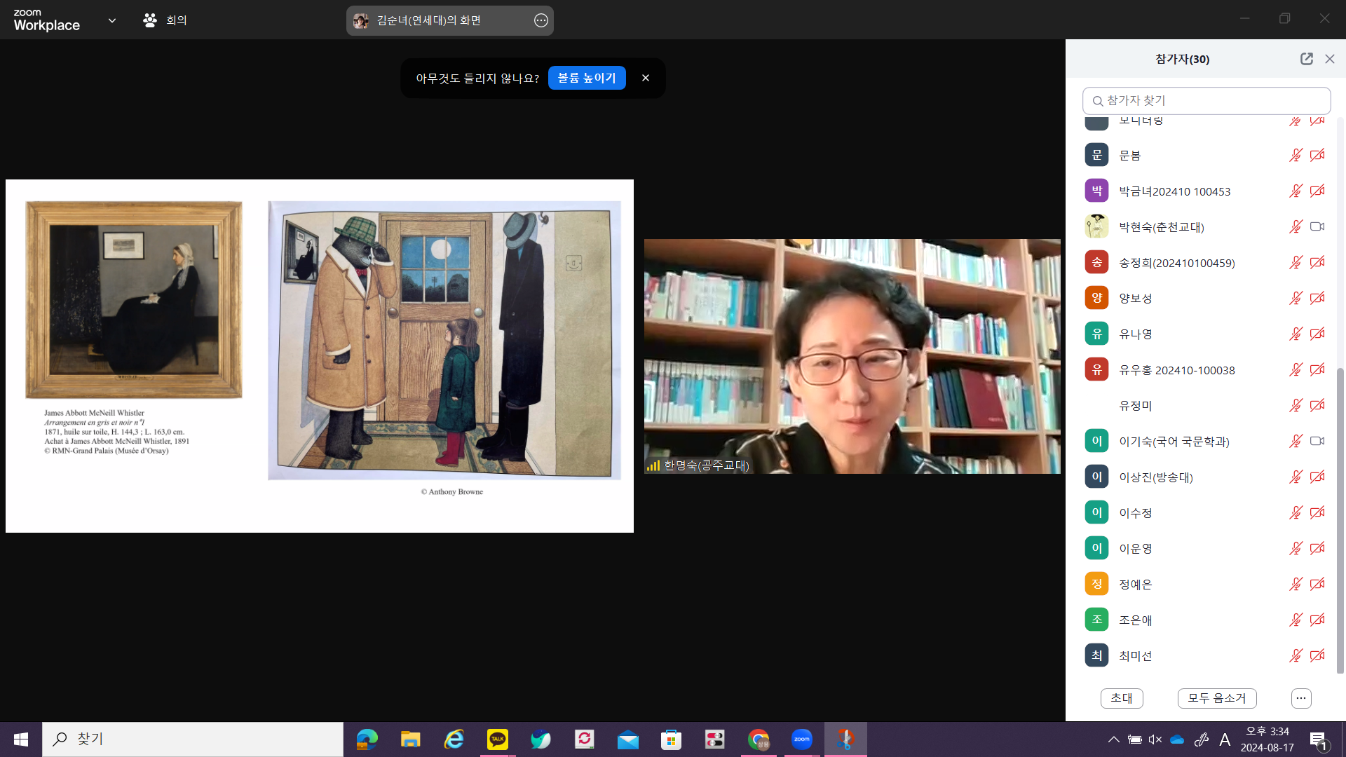1346x757 pixels.
Task: Click video camera icon for 박현숙(춘천교대)
Action: pos(1317,226)
